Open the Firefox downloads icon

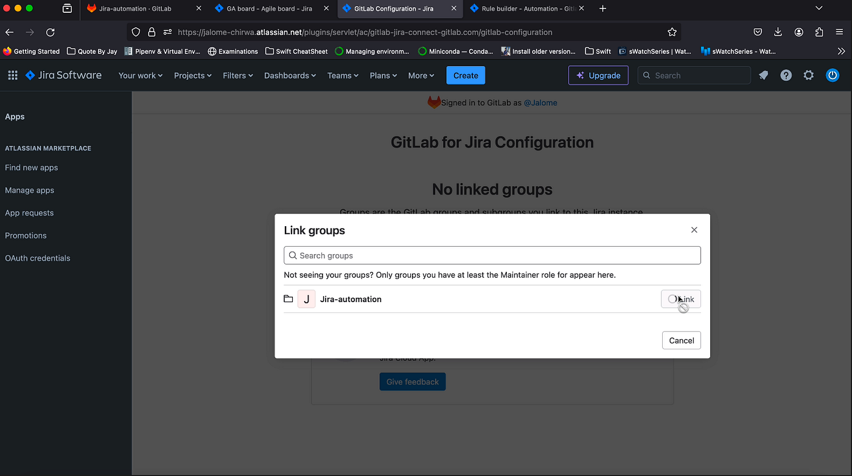[x=778, y=32]
